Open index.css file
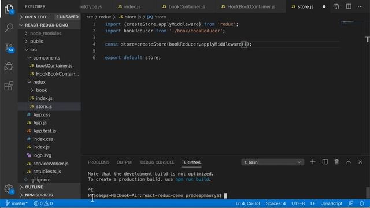Screen dimensions: 370x208 (x=49, y=139)
